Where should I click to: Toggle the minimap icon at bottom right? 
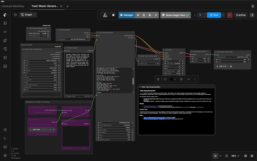click(245, 156)
